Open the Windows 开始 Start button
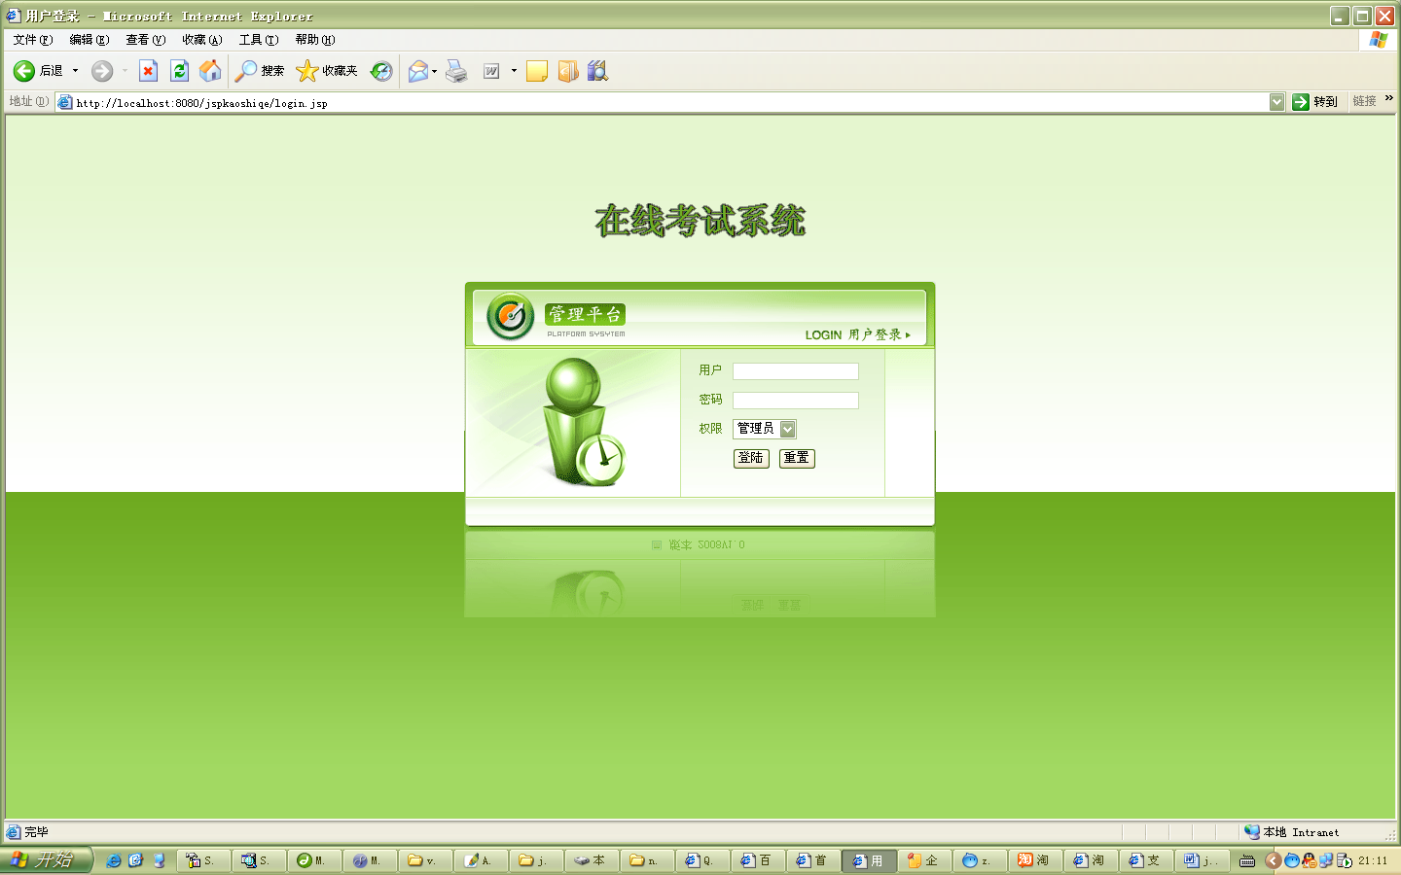This screenshot has height=875, width=1401. [45, 860]
